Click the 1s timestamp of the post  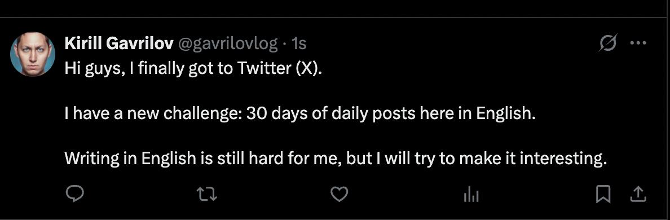[298, 43]
